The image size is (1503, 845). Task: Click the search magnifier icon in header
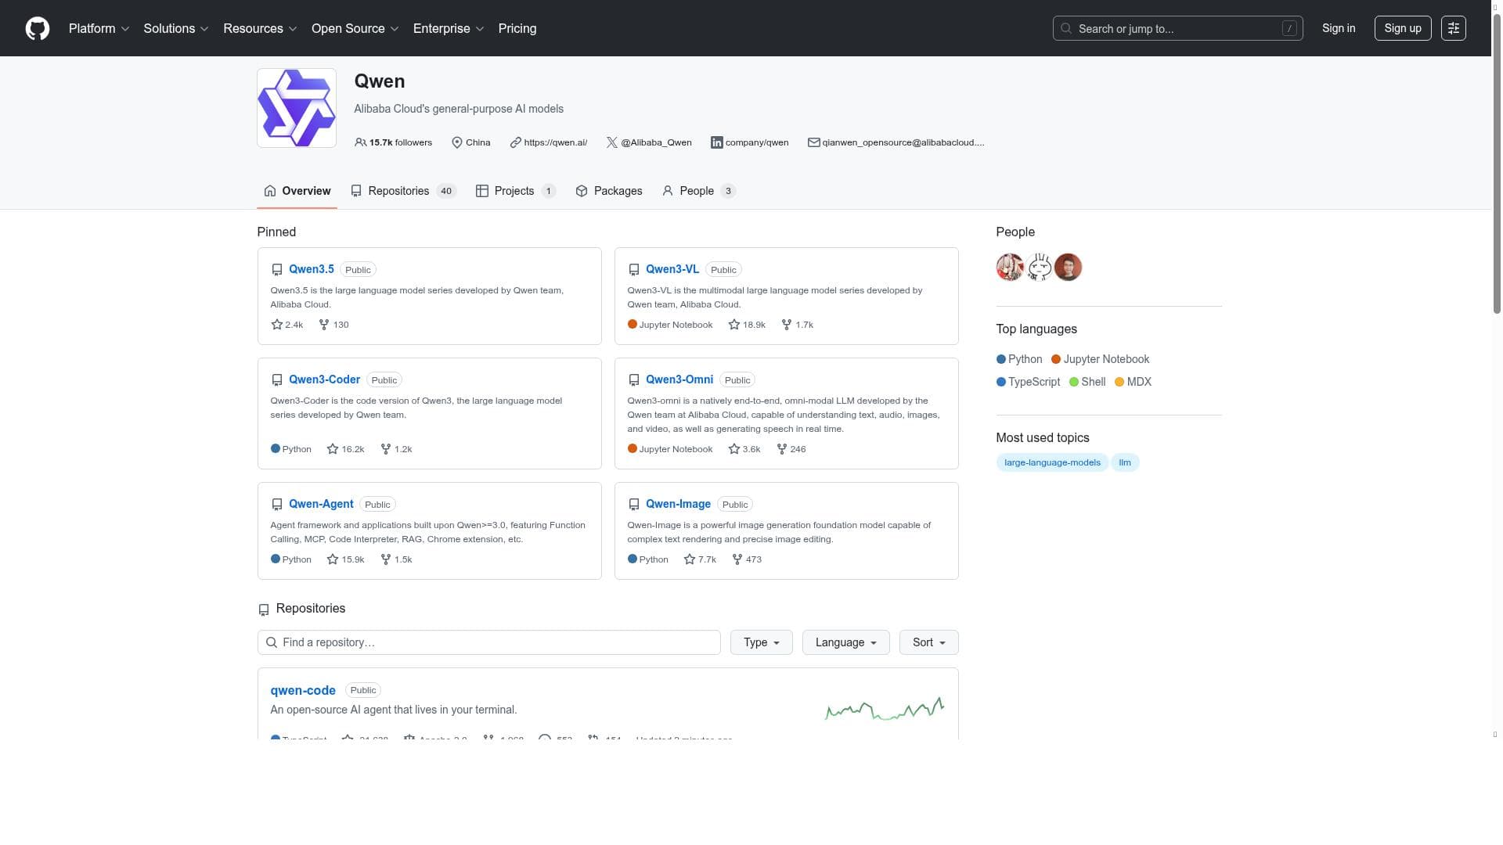point(1066,28)
